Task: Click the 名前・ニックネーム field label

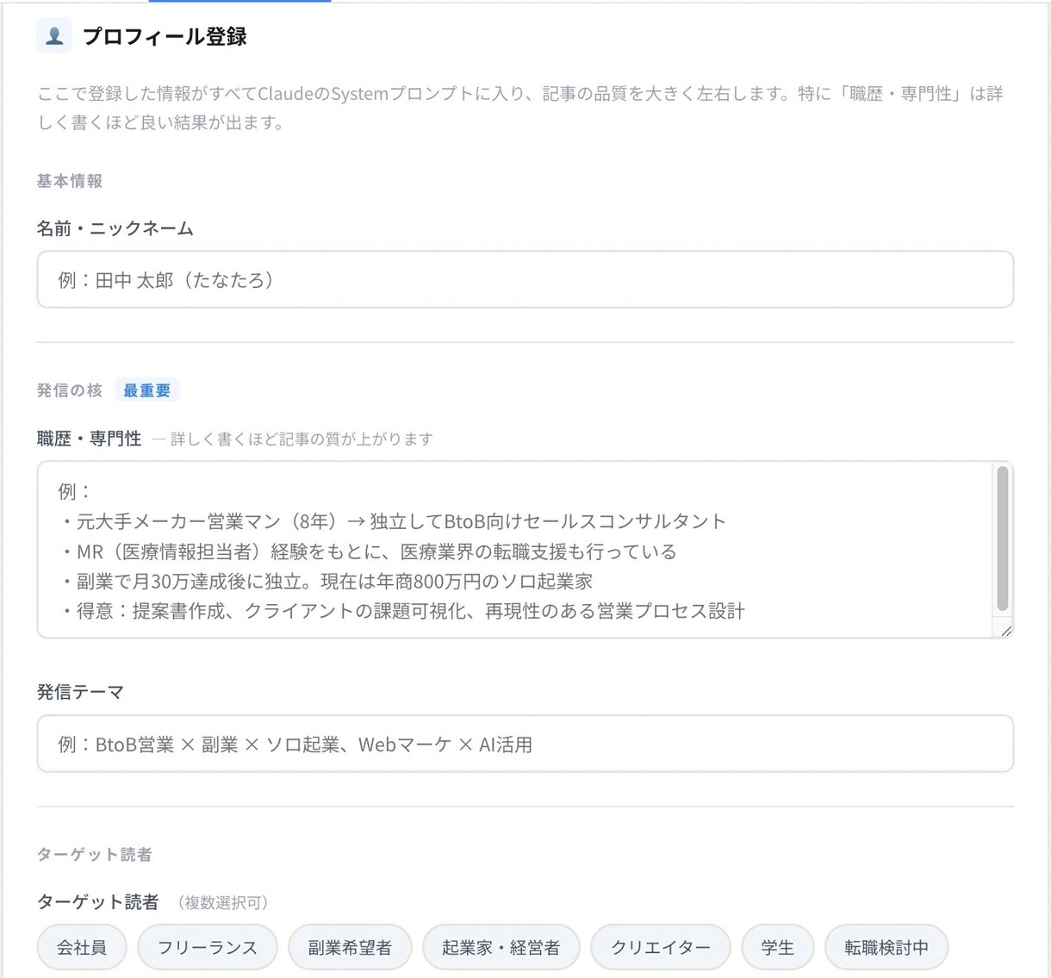Action: pos(115,228)
